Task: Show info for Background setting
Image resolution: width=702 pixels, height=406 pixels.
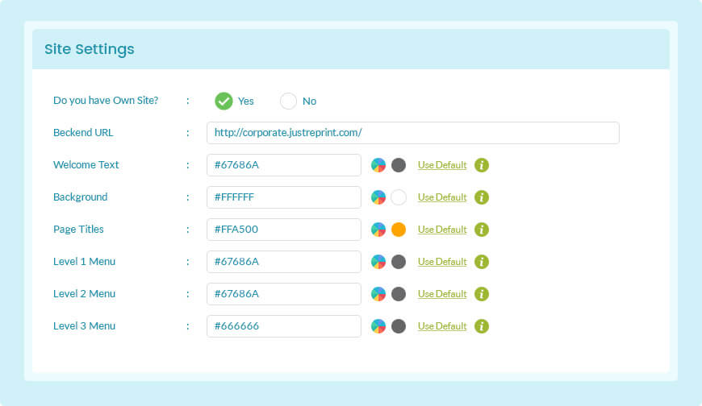Action: pos(482,197)
